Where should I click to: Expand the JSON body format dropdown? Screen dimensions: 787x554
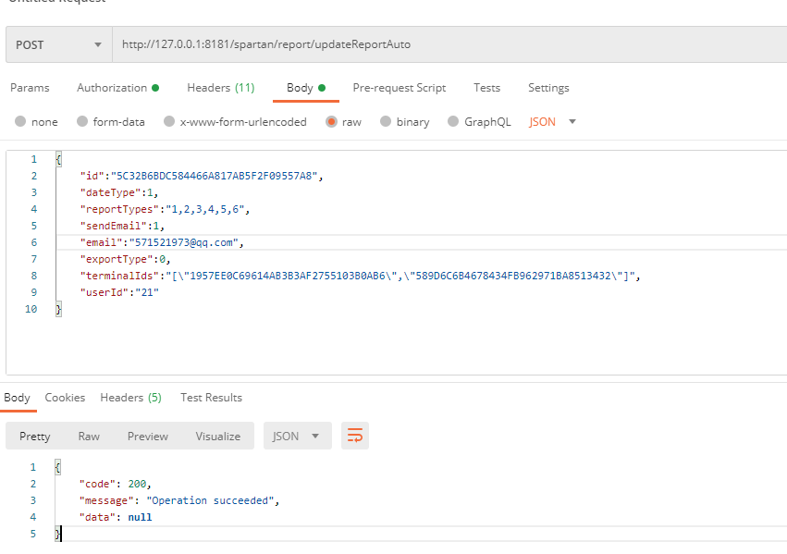coord(552,122)
